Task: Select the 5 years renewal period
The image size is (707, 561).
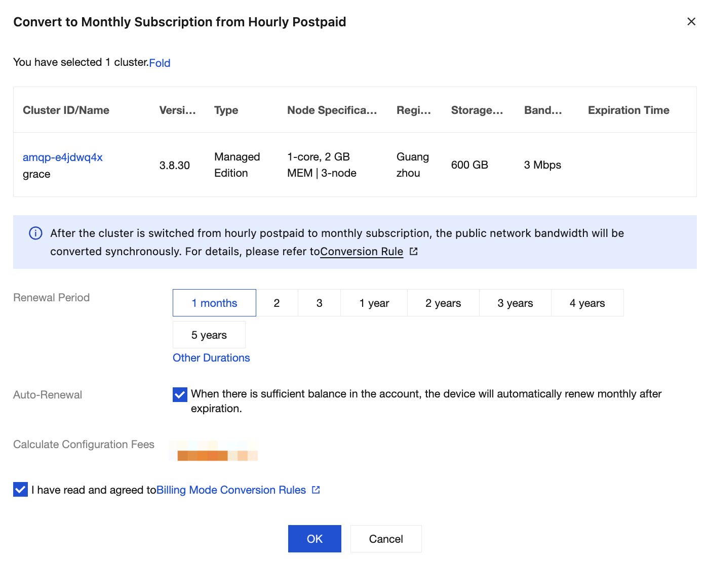Action: [x=209, y=335]
